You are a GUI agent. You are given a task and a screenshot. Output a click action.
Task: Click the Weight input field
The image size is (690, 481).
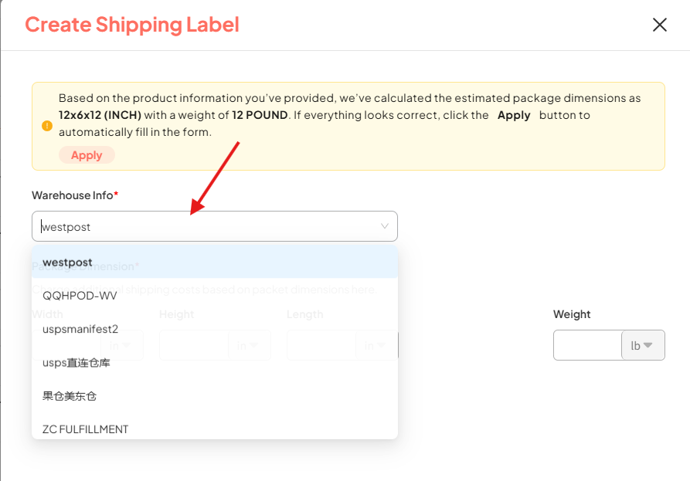pos(587,345)
